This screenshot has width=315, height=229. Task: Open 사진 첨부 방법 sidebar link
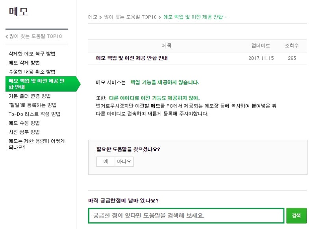24,132
